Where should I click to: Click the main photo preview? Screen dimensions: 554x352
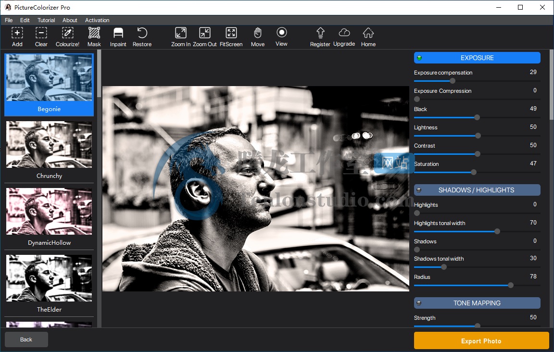pos(256,189)
